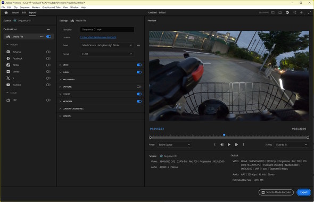Open the Window menu
The height and width of the screenshot is (202, 314).
[75, 7]
